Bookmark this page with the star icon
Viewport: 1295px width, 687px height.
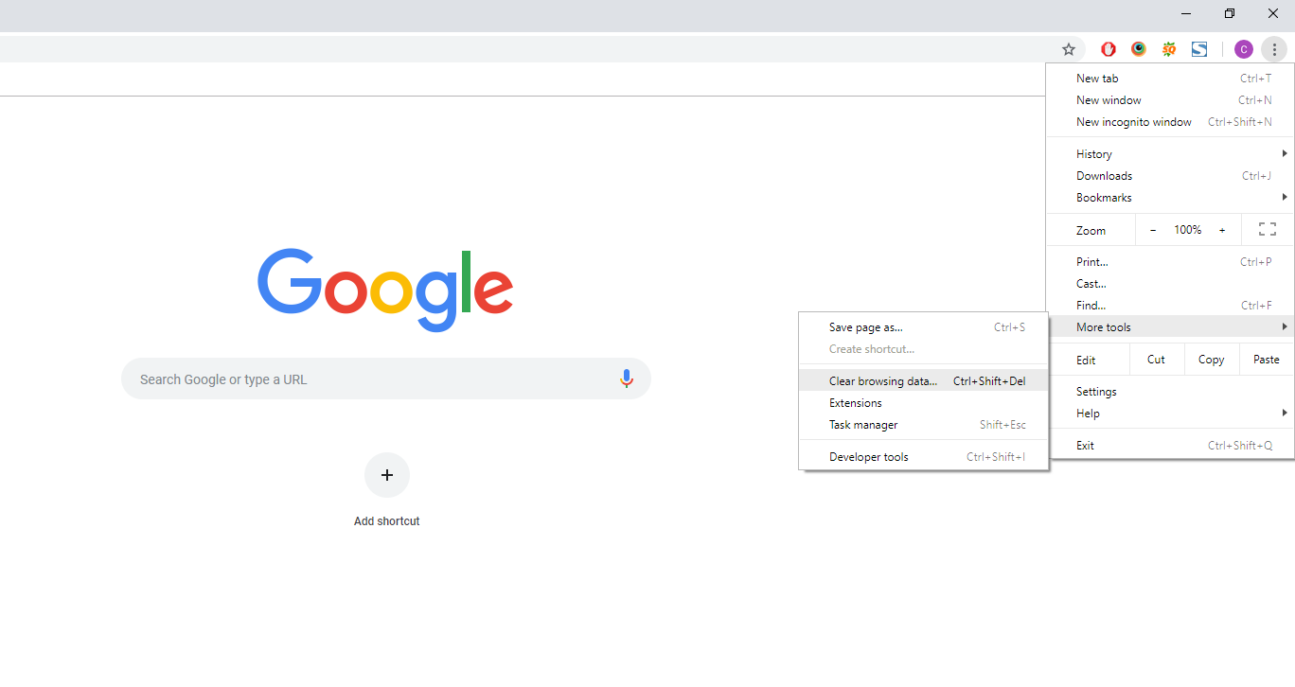[1069, 49]
